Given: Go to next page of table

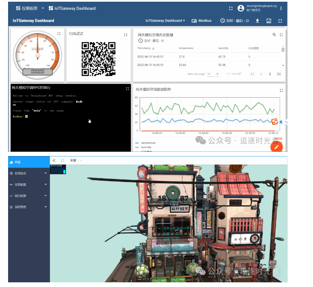Looking at the screenshot, I should (x=270, y=74).
